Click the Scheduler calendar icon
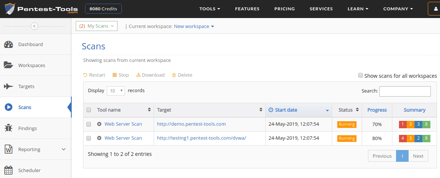 pyautogui.click(x=8, y=170)
